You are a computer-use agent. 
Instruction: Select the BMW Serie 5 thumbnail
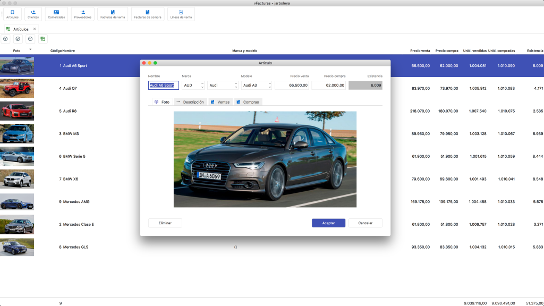coord(17,157)
